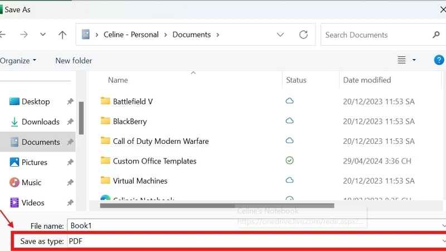The width and height of the screenshot is (446, 251).
Task: Click the BlackBerry folder icon
Action: coord(105,121)
